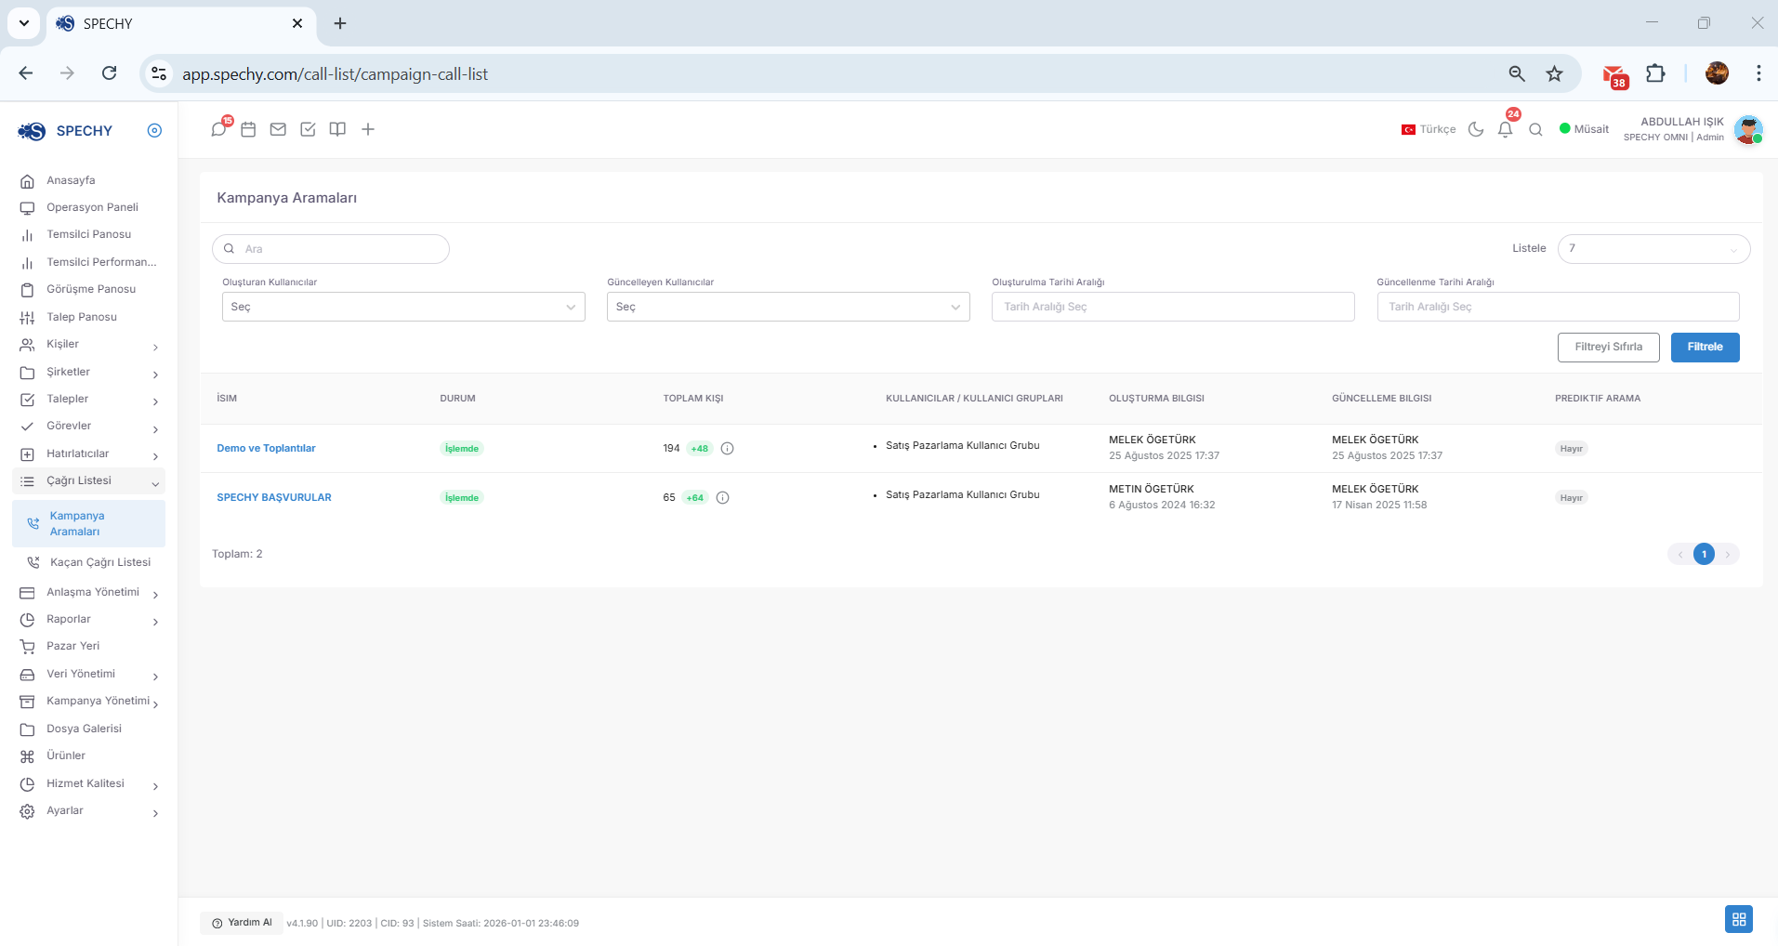
Task: Open the Demo ve Toplantılar campaign link
Action: click(x=266, y=448)
